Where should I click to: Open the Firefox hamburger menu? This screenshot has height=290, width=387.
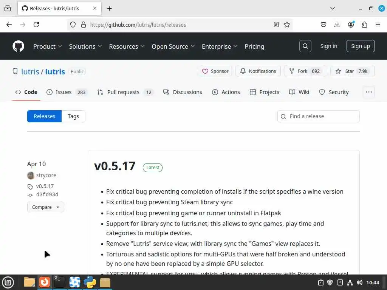point(378,25)
